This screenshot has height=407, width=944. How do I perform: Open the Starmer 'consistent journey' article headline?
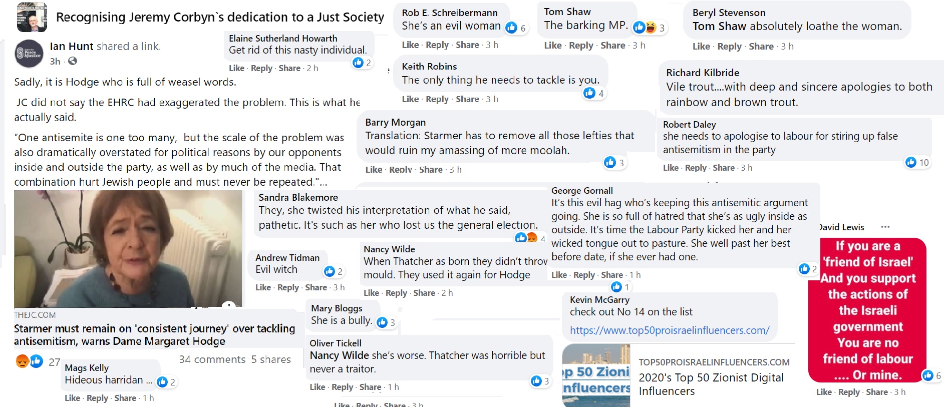154,335
